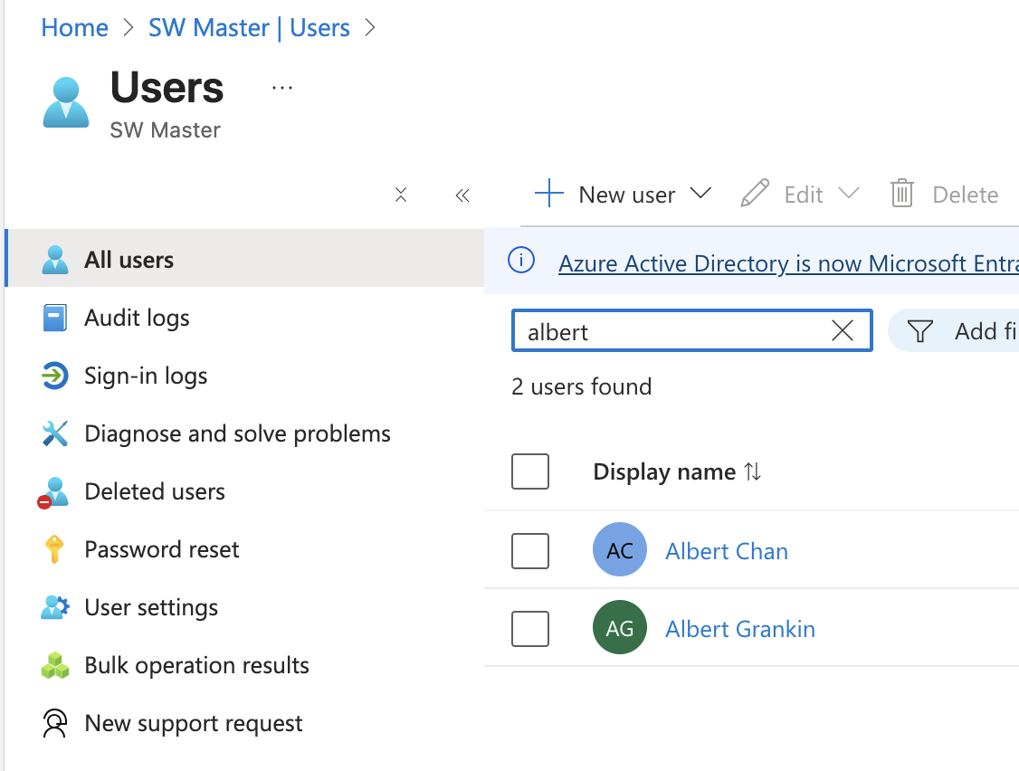The image size is (1019, 771).
Task: Clear the albert search field text
Action: point(843,331)
